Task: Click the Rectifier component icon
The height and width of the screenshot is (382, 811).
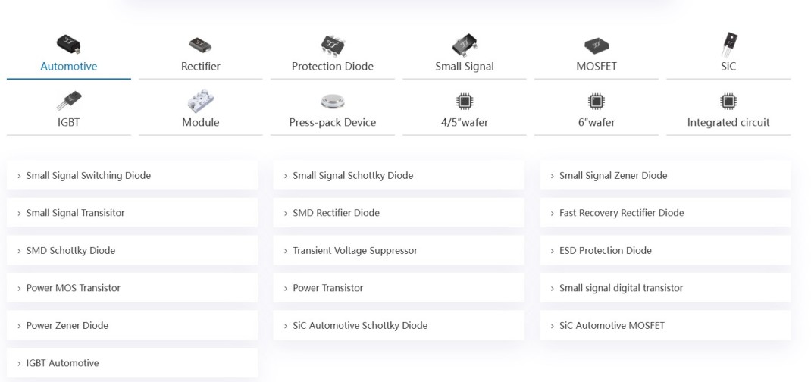Action: pos(200,45)
